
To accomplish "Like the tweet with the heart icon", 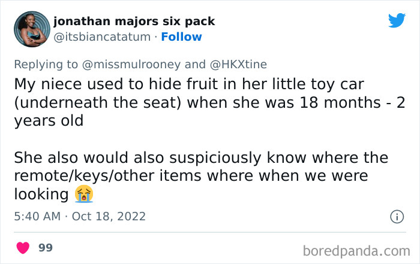I will (x=23, y=247).
